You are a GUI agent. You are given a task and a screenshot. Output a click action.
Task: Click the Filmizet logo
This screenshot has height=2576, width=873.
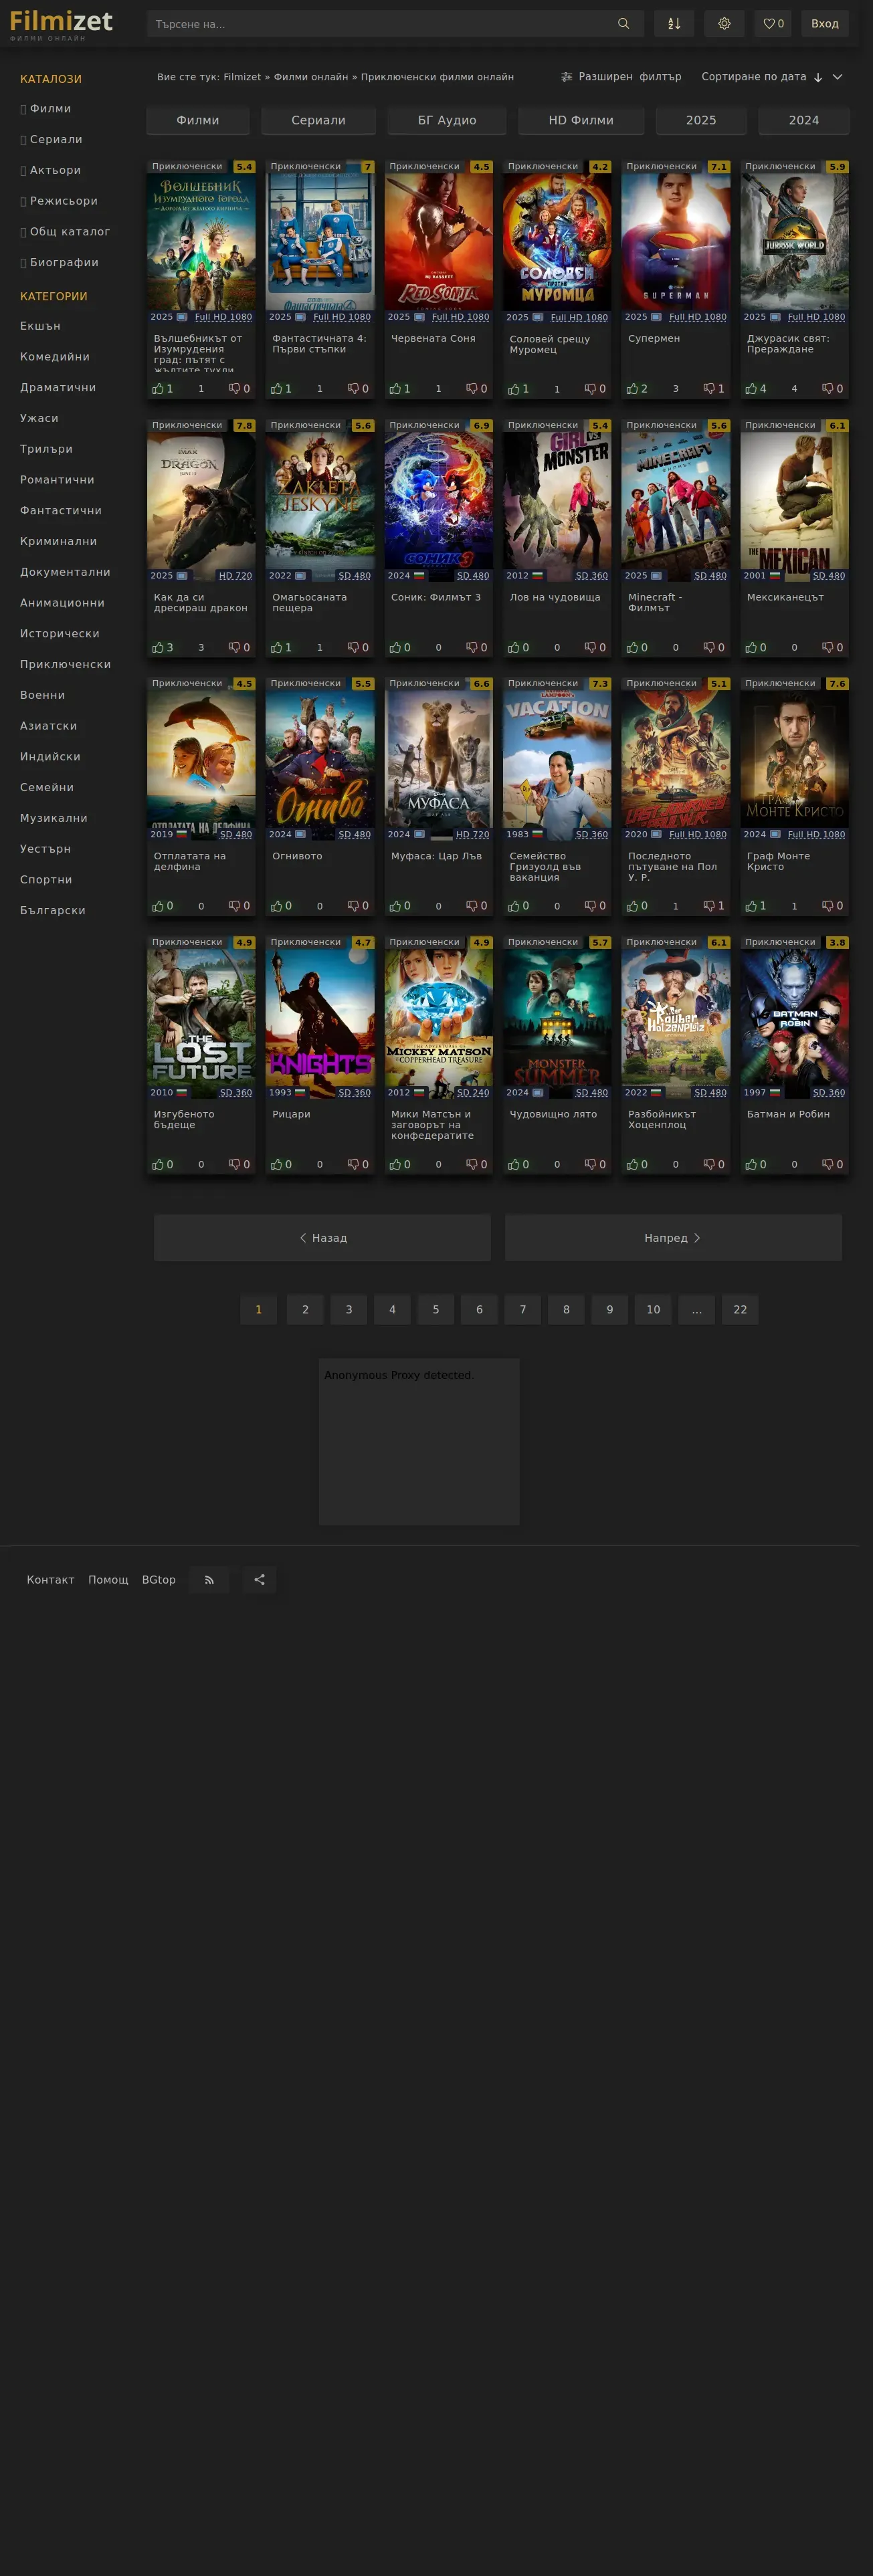(61, 23)
